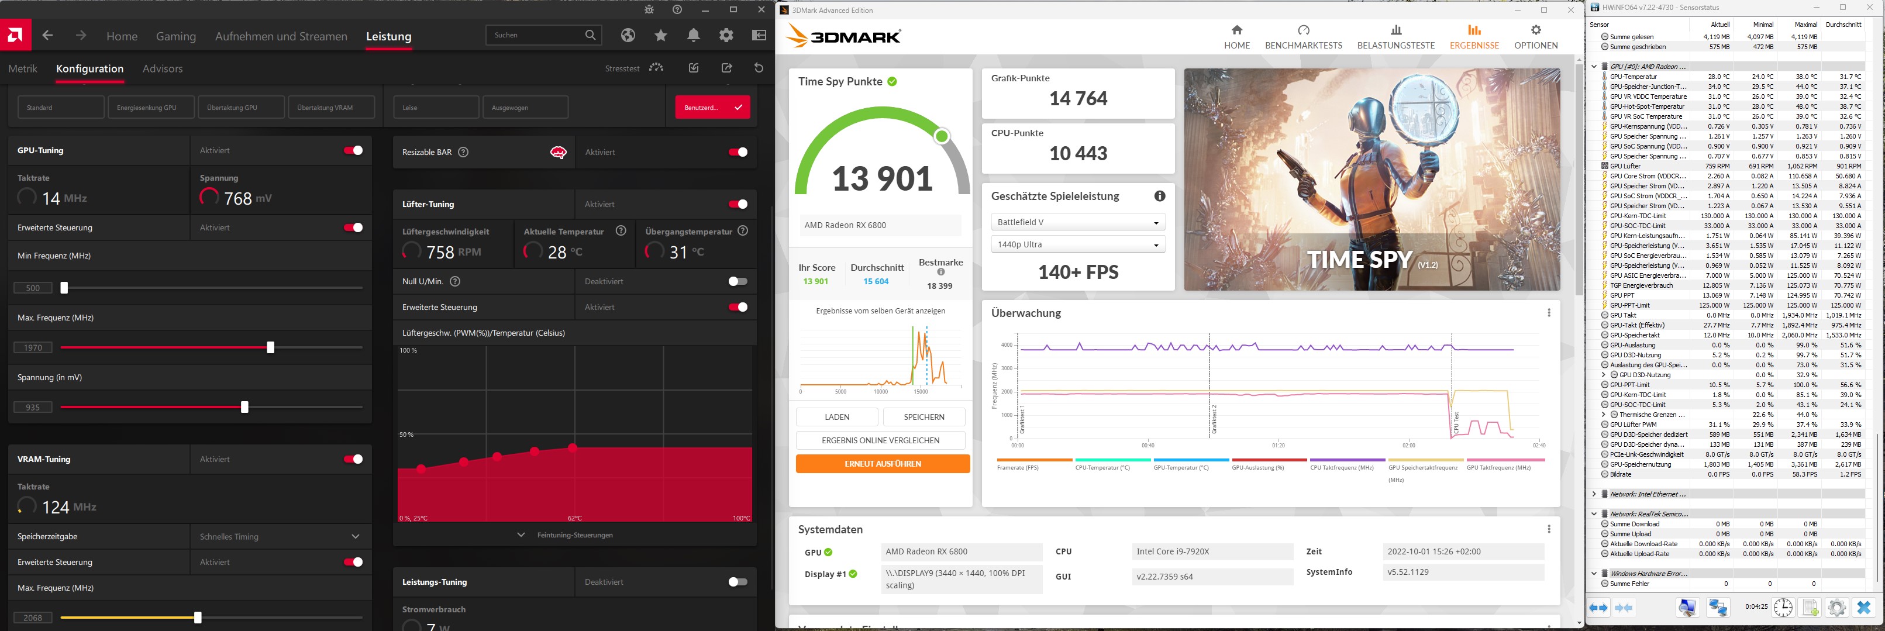1885x631 pixels.
Task: Click the export tuning profile icon
Action: 726,68
